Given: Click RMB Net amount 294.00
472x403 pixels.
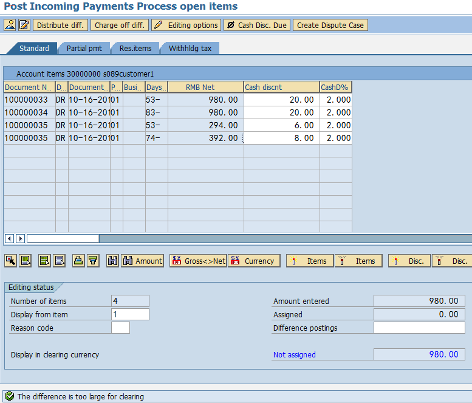Looking at the screenshot, I should pyautogui.click(x=205, y=125).
